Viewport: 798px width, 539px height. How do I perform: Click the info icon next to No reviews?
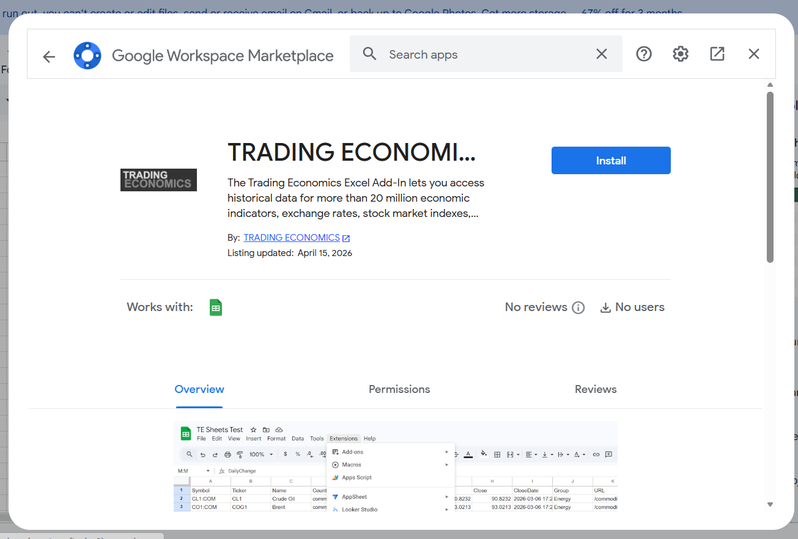578,308
